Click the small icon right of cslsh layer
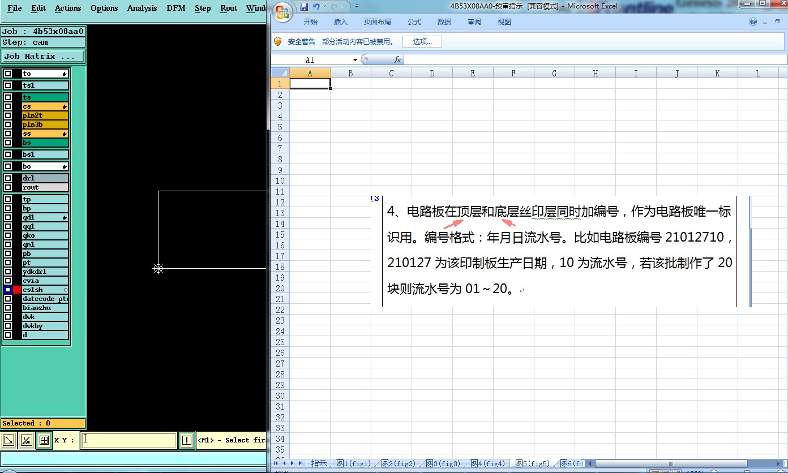The height and width of the screenshot is (473, 788). [66, 290]
